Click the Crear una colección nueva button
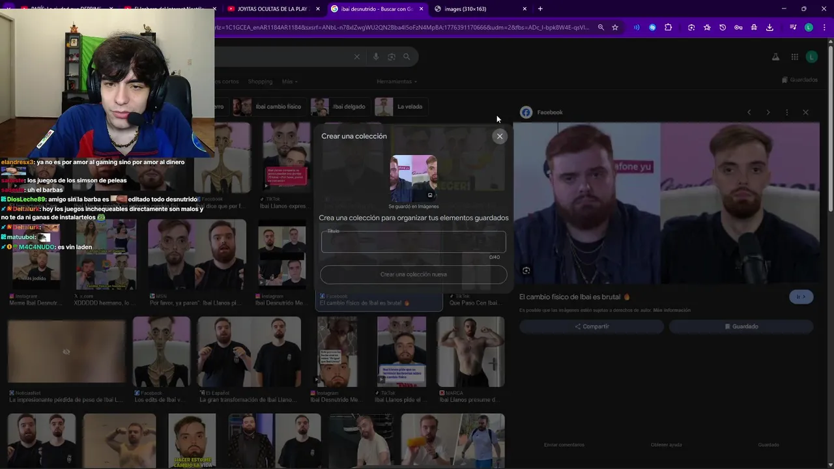The width and height of the screenshot is (834, 469). 413,274
